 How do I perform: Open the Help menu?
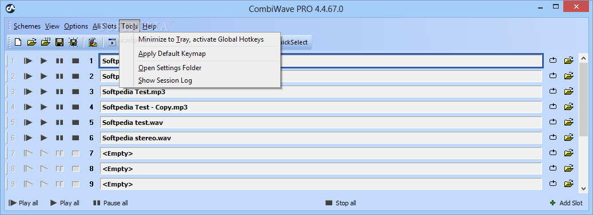point(149,26)
